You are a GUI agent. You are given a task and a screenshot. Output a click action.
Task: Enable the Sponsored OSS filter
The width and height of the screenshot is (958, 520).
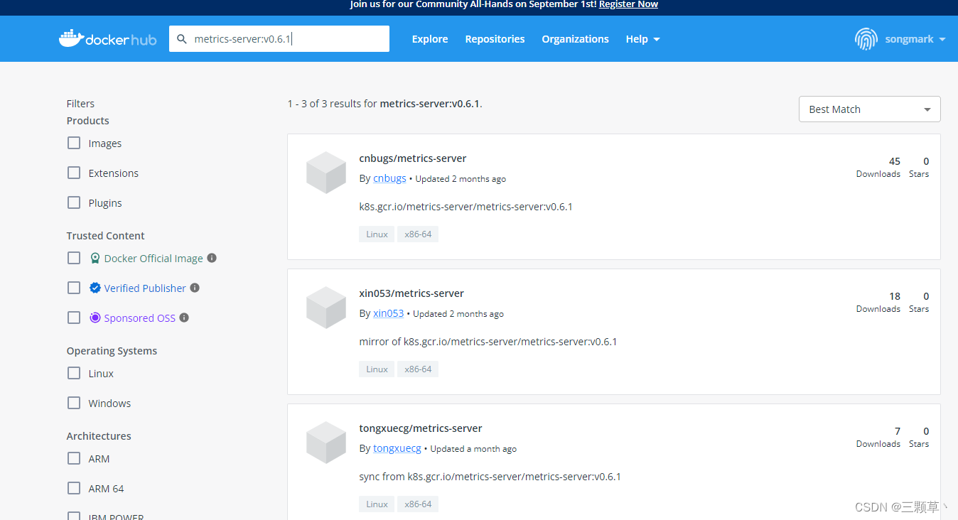pyautogui.click(x=74, y=318)
